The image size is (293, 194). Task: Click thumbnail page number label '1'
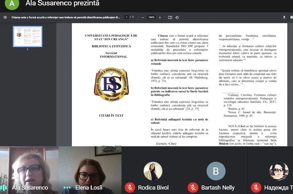[x=28, y=49]
